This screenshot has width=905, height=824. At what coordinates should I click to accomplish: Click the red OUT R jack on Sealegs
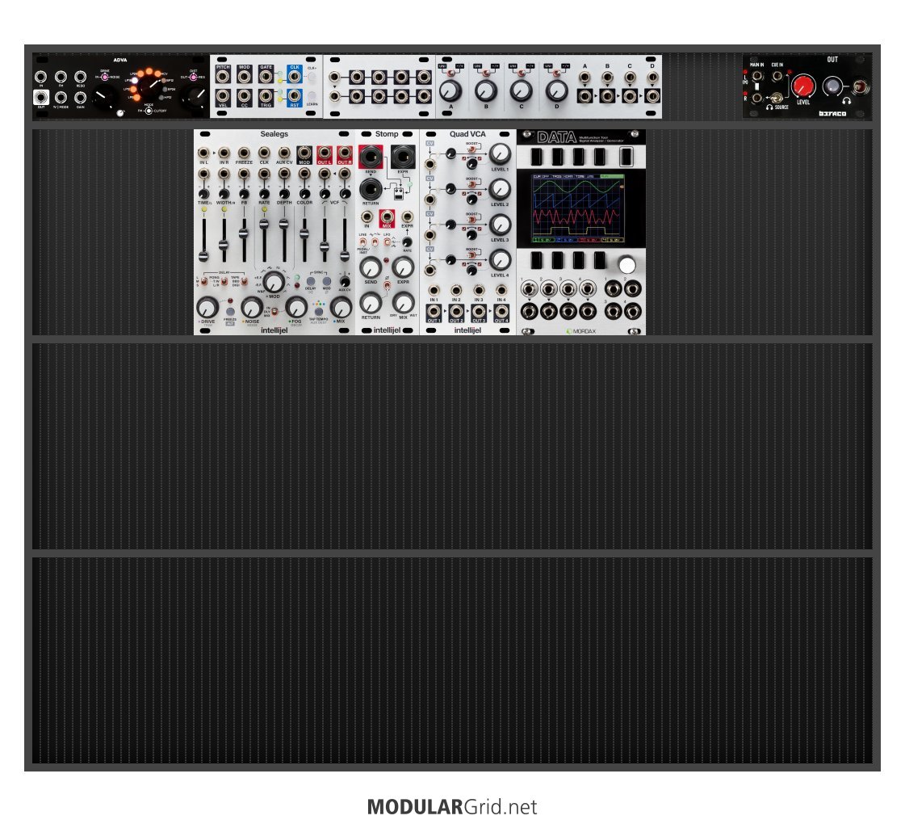[x=345, y=153]
